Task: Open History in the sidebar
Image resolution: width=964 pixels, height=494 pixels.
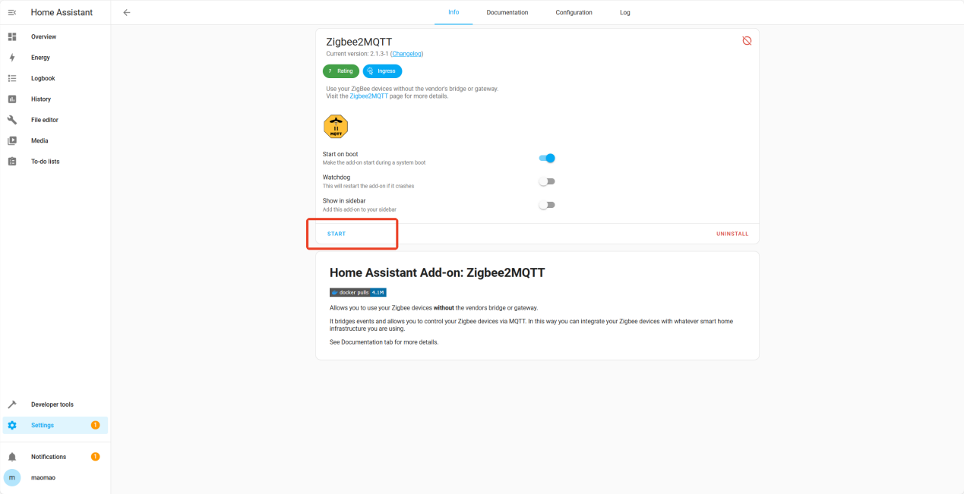Action: 55,99
